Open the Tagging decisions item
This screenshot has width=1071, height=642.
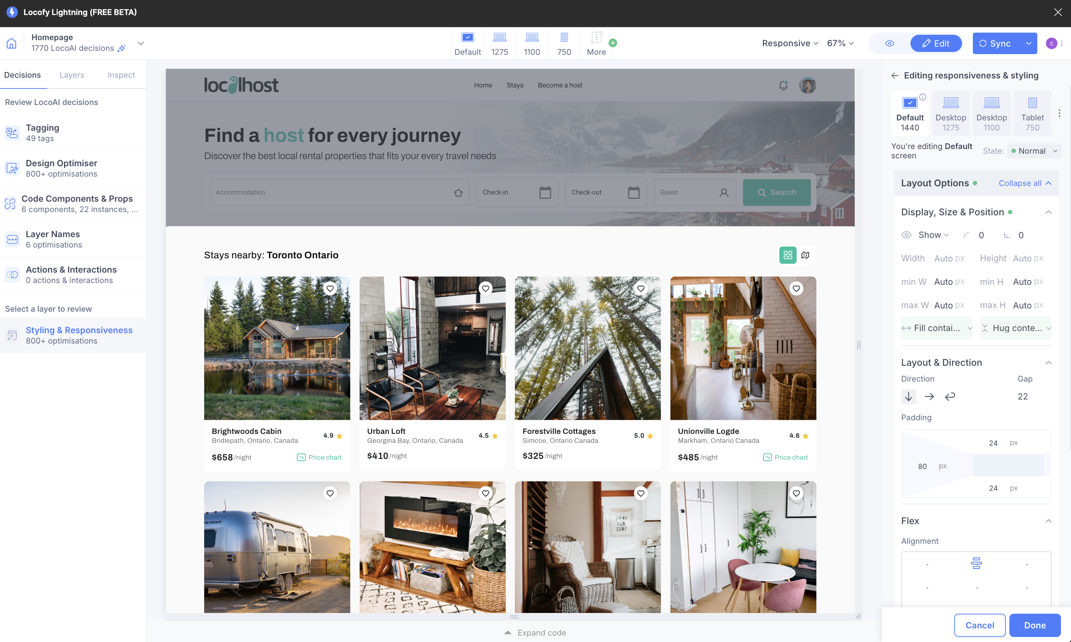[x=73, y=133]
